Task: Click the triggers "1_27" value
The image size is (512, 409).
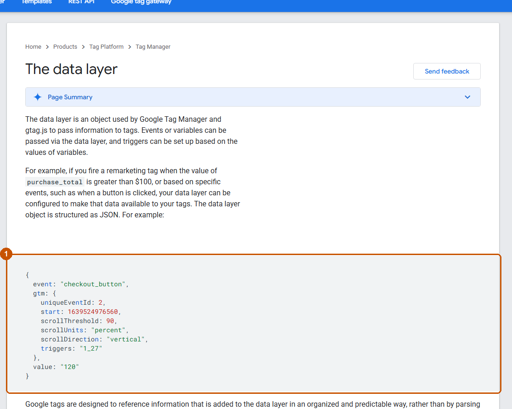Action: [x=91, y=348]
